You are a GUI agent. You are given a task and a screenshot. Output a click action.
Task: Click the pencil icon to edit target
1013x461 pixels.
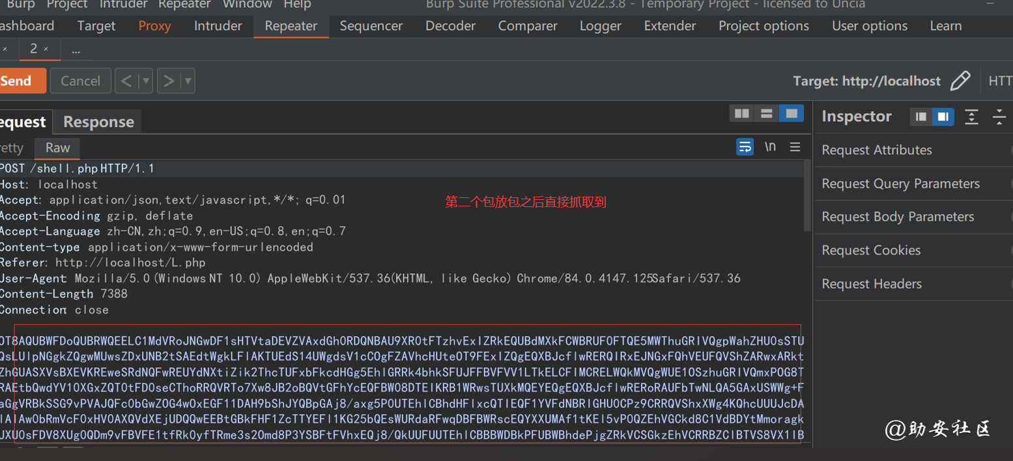coord(960,81)
